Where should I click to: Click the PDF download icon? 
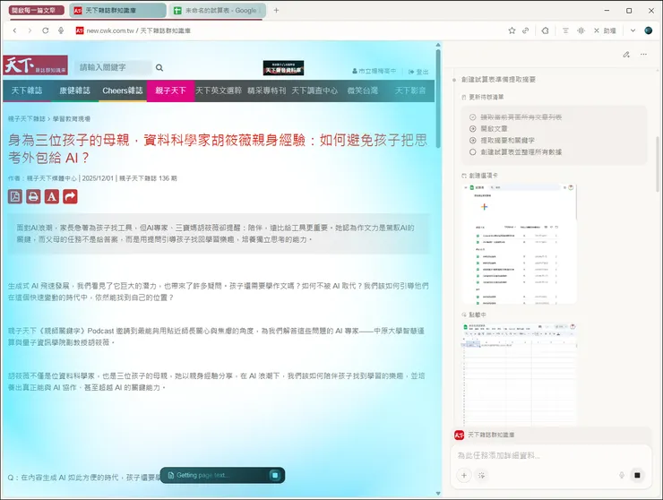point(15,197)
